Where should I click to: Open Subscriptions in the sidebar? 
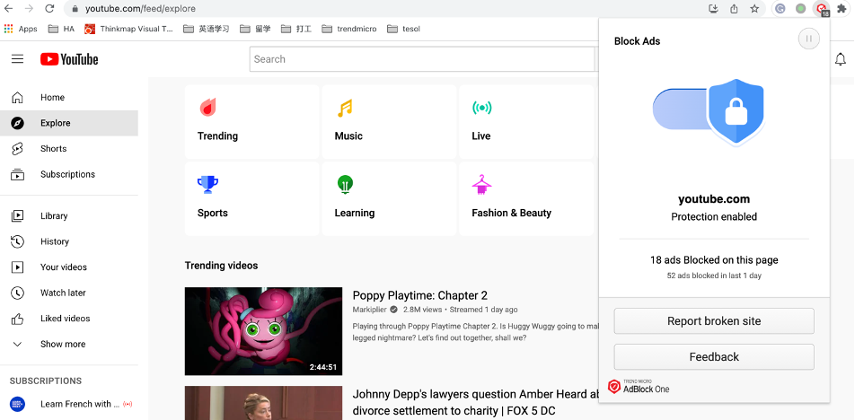click(67, 174)
